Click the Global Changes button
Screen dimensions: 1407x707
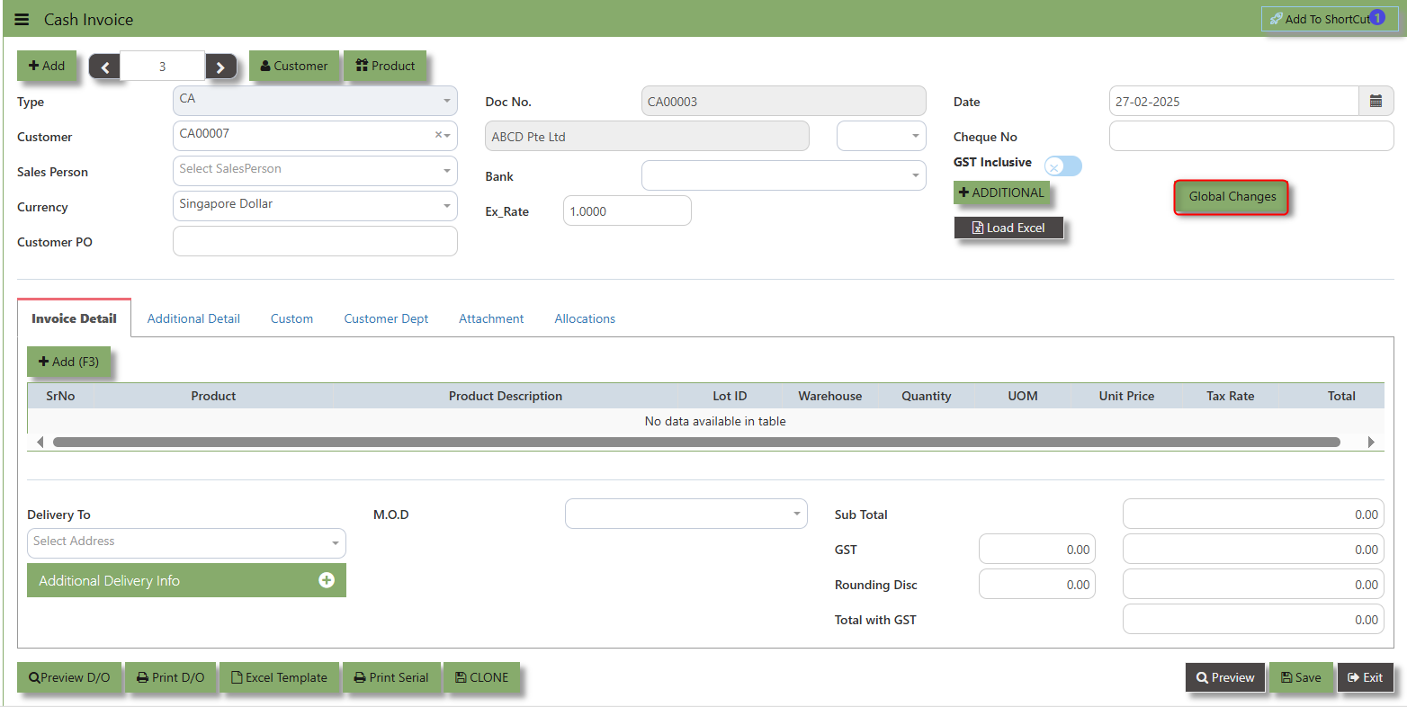click(x=1232, y=197)
